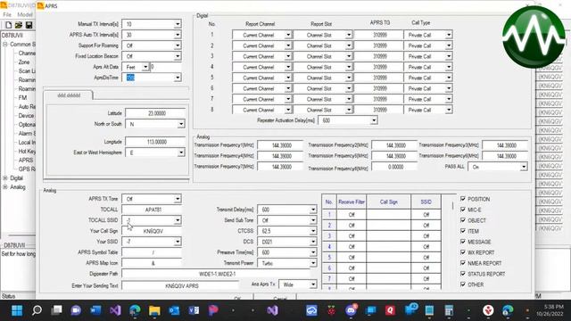The image size is (571, 321).
Task: Open Repeater Activation Delay dropdown
Action: click(x=374, y=120)
